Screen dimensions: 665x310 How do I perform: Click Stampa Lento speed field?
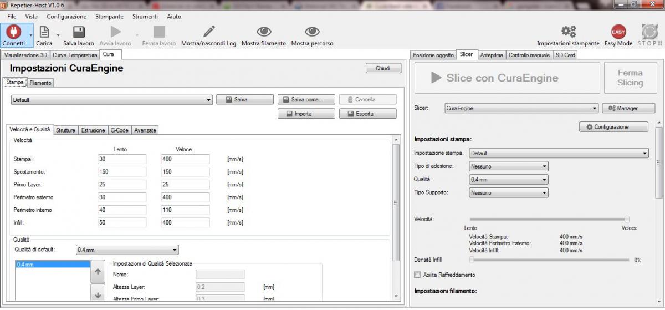click(122, 159)
